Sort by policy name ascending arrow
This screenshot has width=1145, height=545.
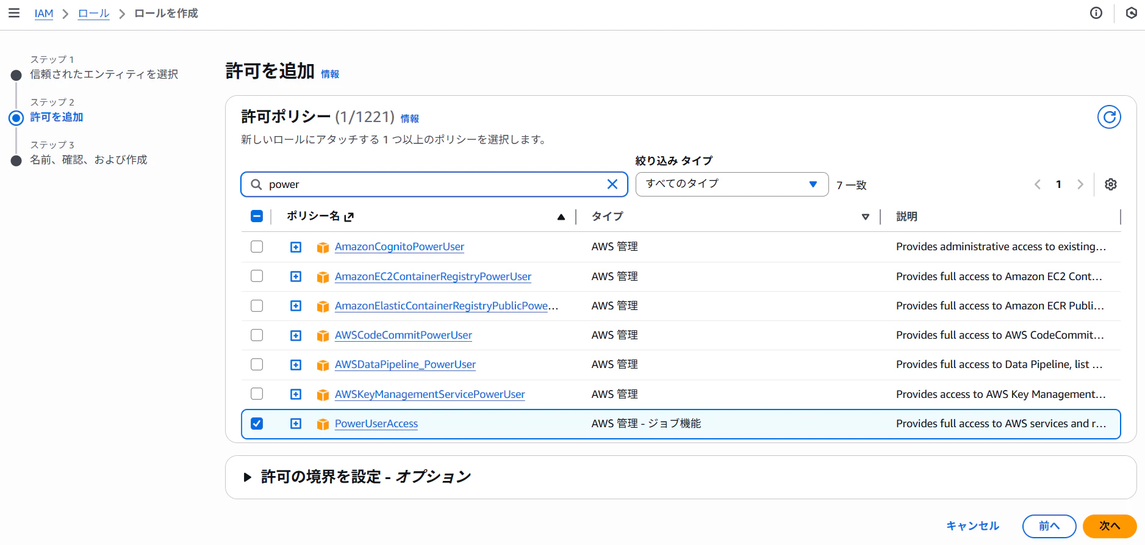pos(561,217)
